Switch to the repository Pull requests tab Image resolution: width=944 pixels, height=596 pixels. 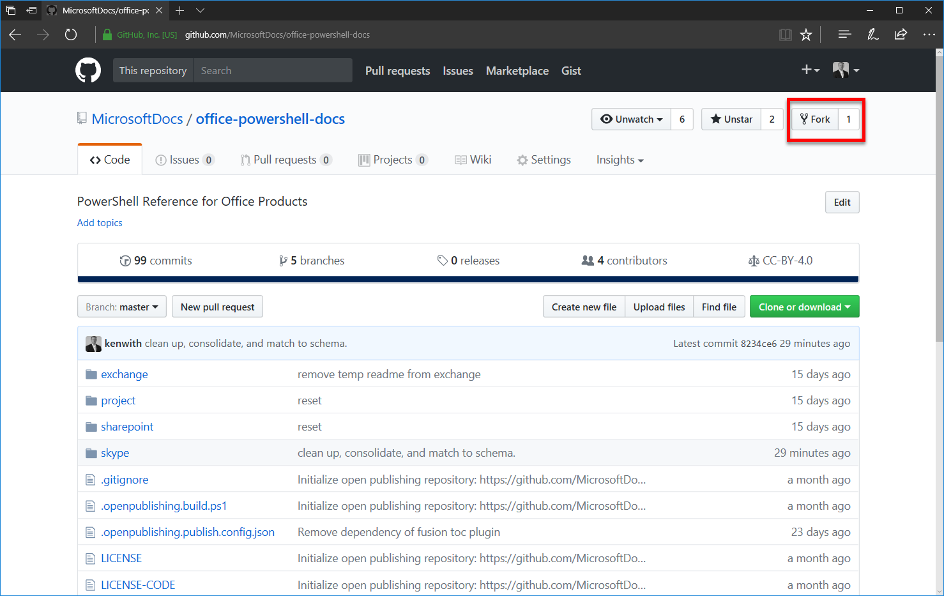coord(286,160)
